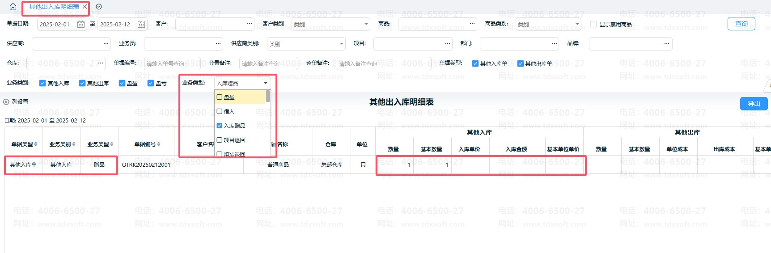The height and width of the screenshot is (253, 771).
Task: Uncheck the 盘亏 business category checkbox
Action: 151,83
